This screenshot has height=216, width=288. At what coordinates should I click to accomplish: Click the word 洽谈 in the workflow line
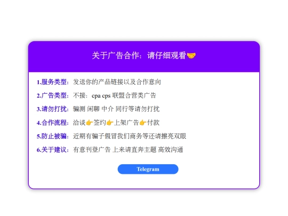pyautogui.click(x=79, y=123)
